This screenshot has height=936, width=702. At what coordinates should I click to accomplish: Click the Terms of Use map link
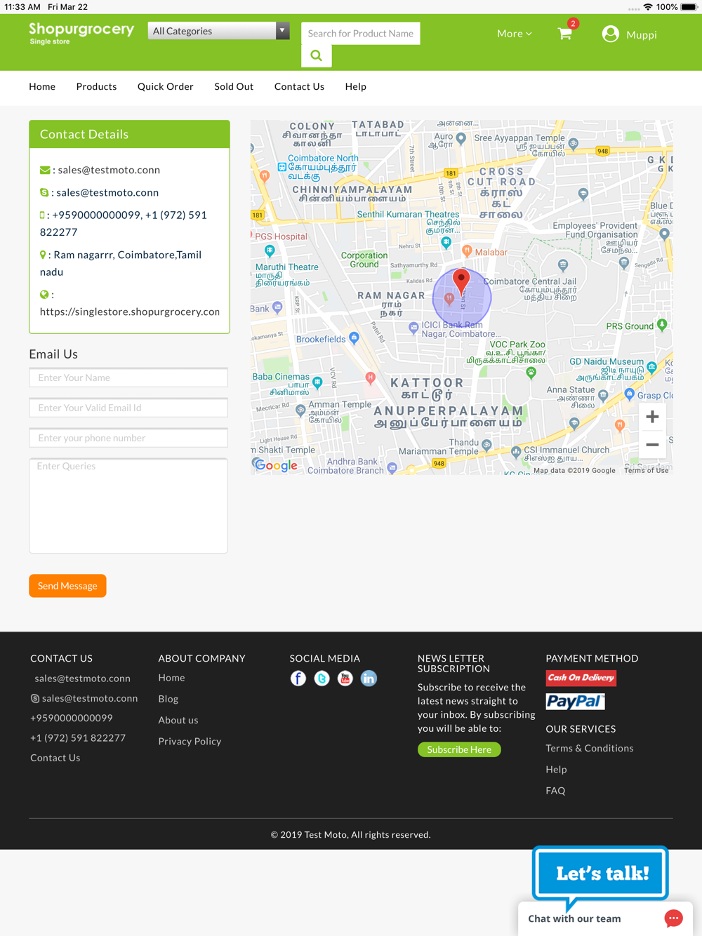pyautogui.click(x=646, y=470)
